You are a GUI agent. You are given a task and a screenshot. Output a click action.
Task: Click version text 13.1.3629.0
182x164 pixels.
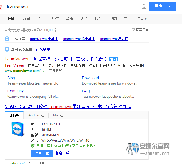point(50,124)
